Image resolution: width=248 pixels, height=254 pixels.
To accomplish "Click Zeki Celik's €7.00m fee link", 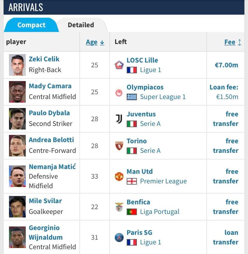I will [x=226, y=65].
